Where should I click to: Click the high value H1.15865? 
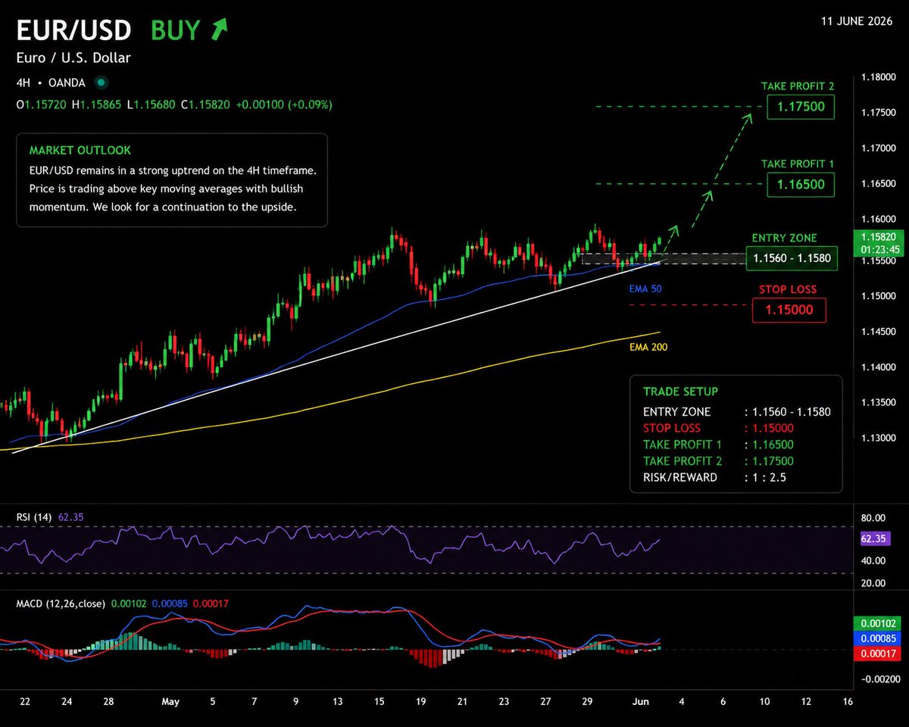click(98, 104)
